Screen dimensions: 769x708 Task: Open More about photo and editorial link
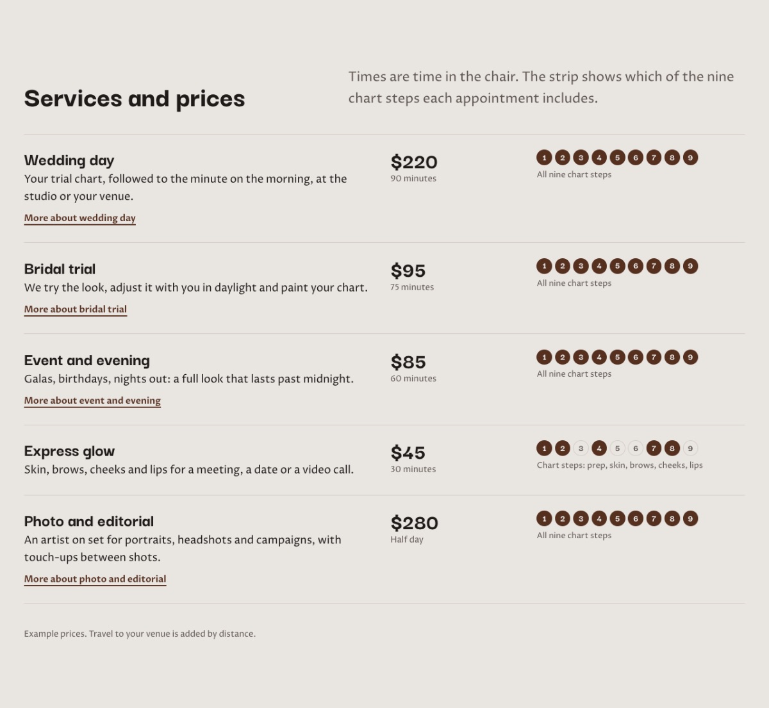pos(95,579)
